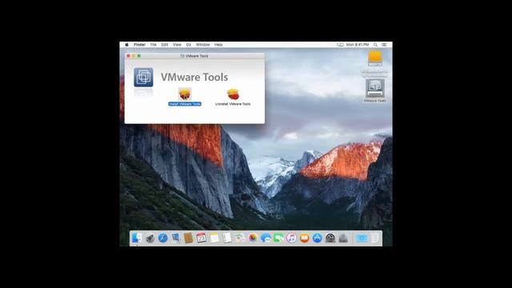
Task: Click the blue VMware Tools logo in window
Action: click(143, 77)
